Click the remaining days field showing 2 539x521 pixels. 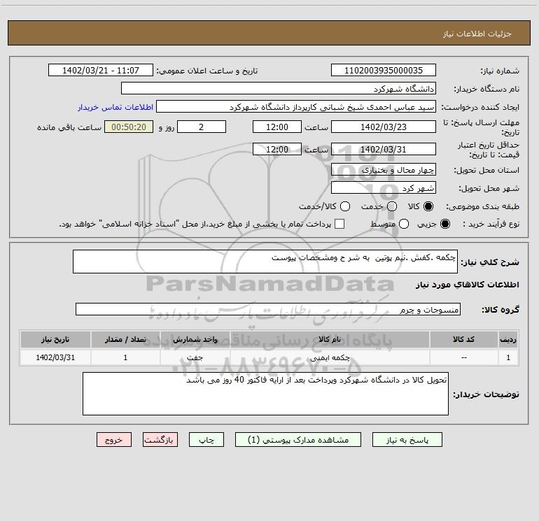[x=202, y=127]
